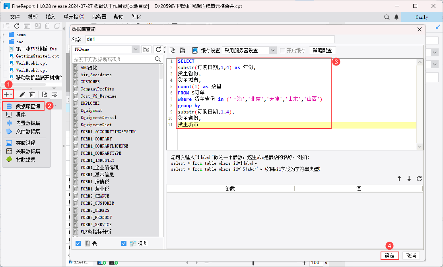Click the refresh parameters icon
This screenshot has height=267, width=443.
(419, 179)
